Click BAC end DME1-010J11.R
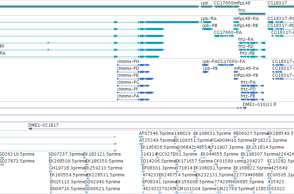This screenshot has height=194, width=294. pos(245,108)
